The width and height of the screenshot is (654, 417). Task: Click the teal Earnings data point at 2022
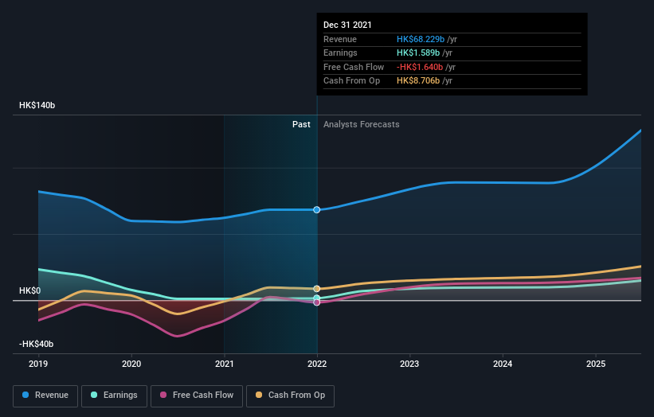click(317, 298)
